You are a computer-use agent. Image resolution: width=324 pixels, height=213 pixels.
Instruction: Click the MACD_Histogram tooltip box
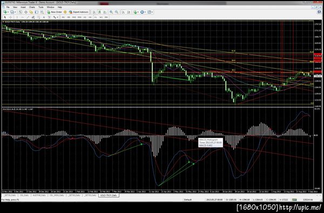pyautogui.click(x=211, y=143)
